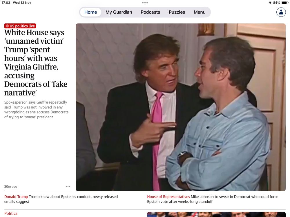
Task: Tap the battery indicator in the status bar
Action: pyautogui.click(x=285, y=3)
